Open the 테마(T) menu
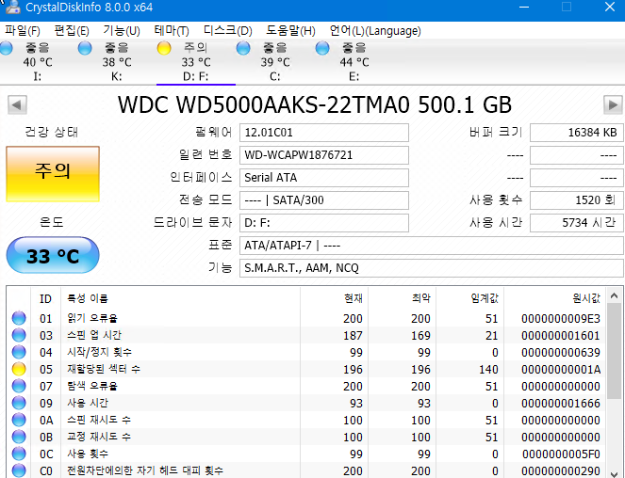This screenshot has width=625, height=478. point(172,31)
